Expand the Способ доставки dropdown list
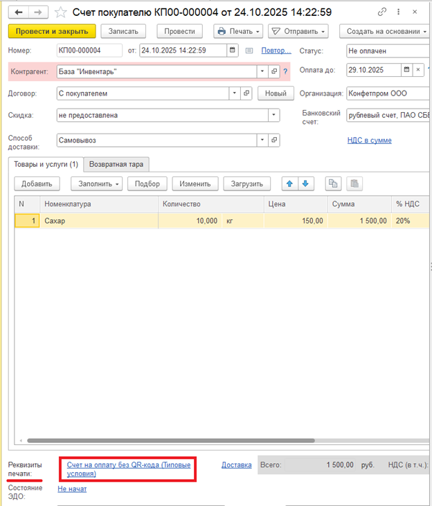432x506 pixels. [262, 140]
